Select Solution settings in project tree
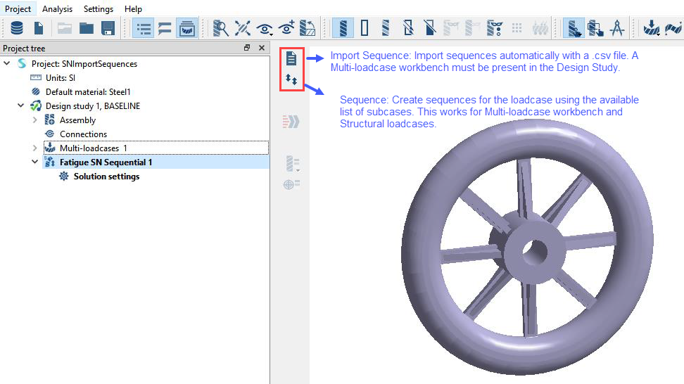Viewport: 684px width, 384px height. click(106, 177)
